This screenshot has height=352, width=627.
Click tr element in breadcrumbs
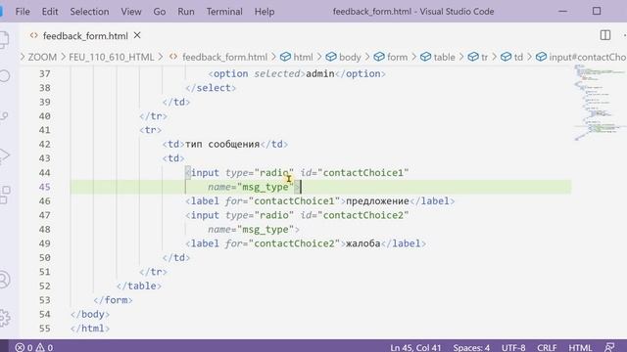coord(478,57)
